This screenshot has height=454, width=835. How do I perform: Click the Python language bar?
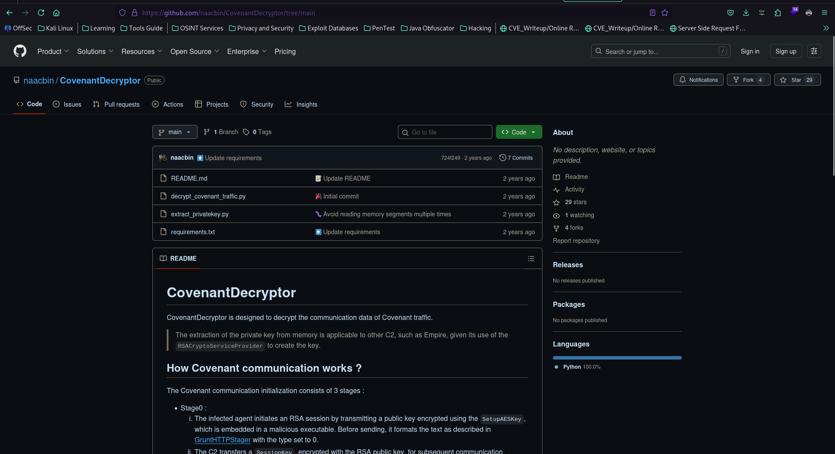pos(617,358)
